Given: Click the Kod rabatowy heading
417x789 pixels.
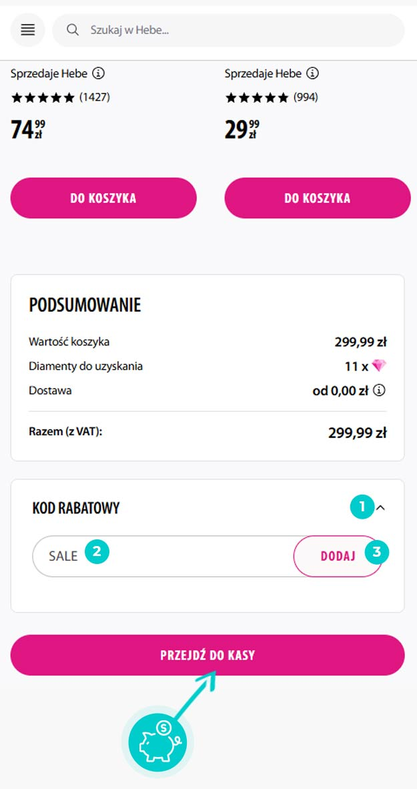Looking at the screenshot, I should click(x=76, y=508).
